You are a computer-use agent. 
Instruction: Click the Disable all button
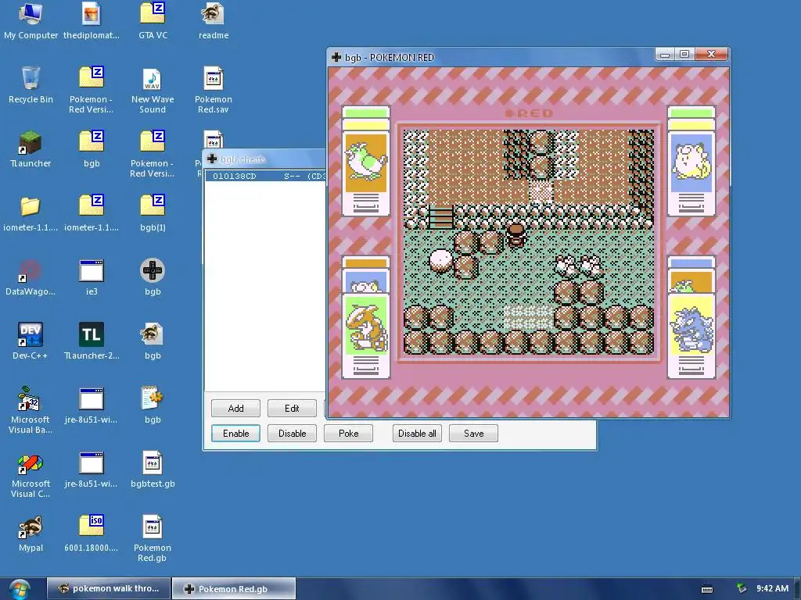(x=417, y=433)
